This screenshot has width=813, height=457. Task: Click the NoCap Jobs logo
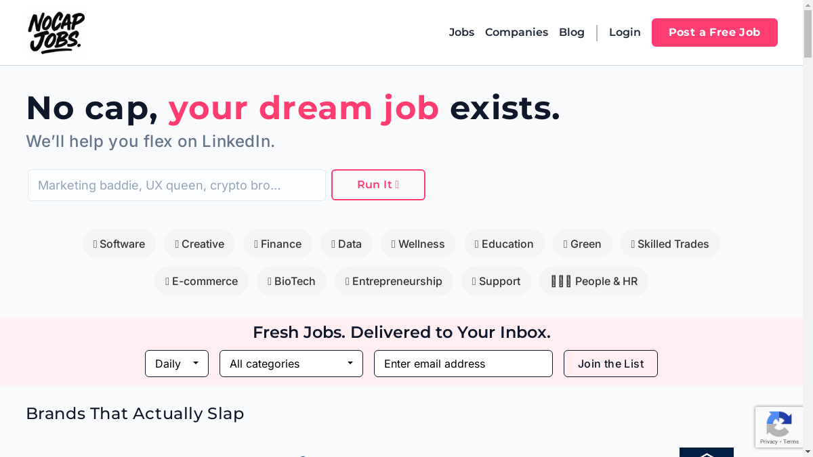(56, 32)
